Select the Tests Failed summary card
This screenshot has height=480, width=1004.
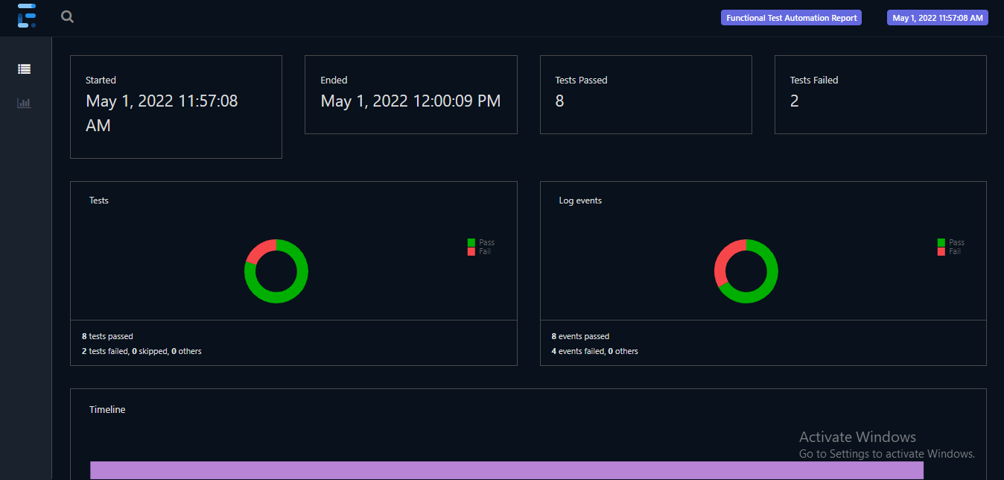pyautogui.click(x=880, y=95)
